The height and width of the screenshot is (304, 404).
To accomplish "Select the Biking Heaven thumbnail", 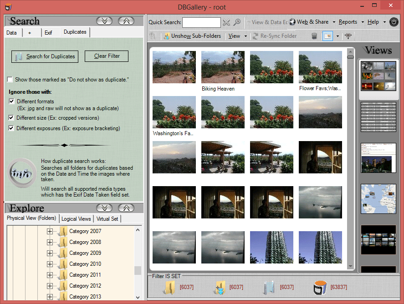I will pos(223,67).
